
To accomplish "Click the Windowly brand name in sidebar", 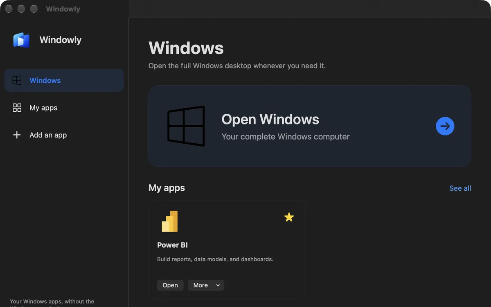I will (61, 40).
